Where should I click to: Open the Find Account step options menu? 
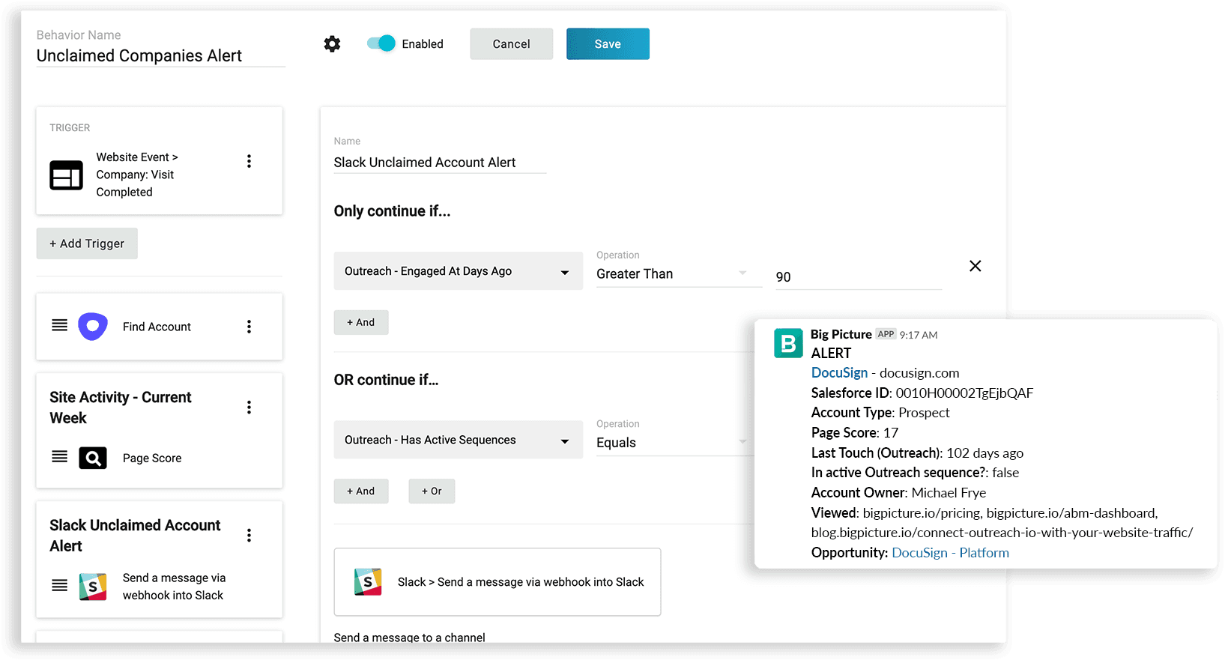pyautogui.click(x=249, y=327)
